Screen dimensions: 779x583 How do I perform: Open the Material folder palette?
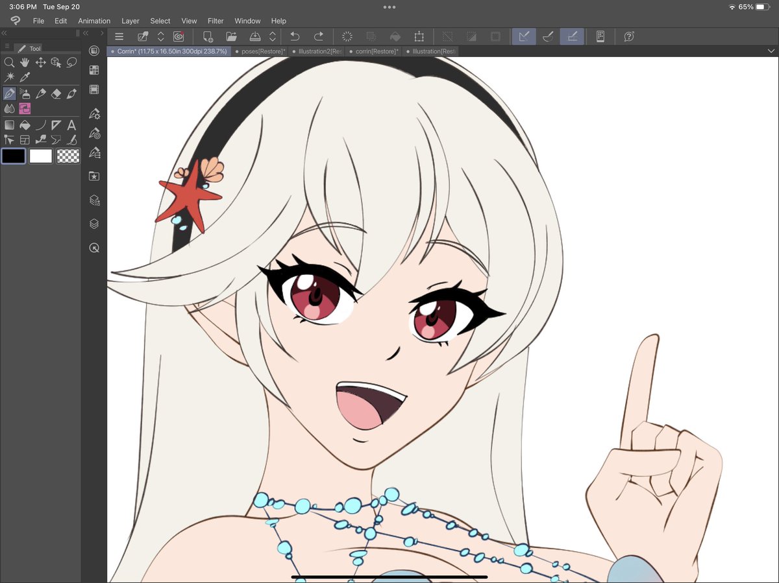[x=94, y=176]
